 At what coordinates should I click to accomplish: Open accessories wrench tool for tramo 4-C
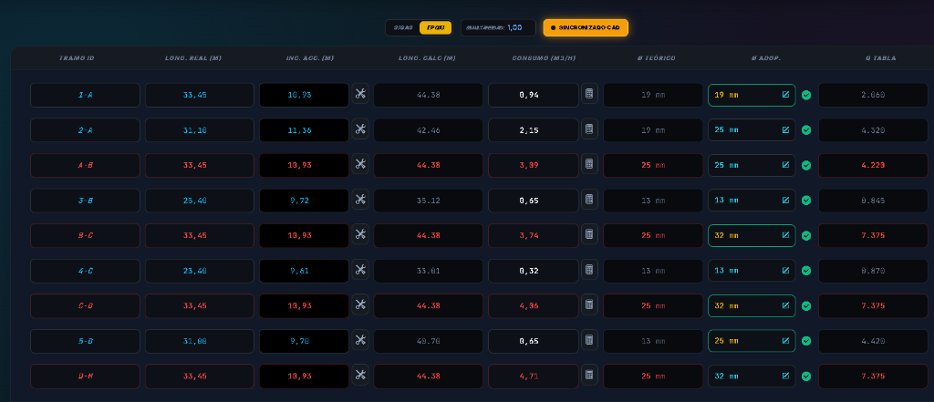point(359,269)
